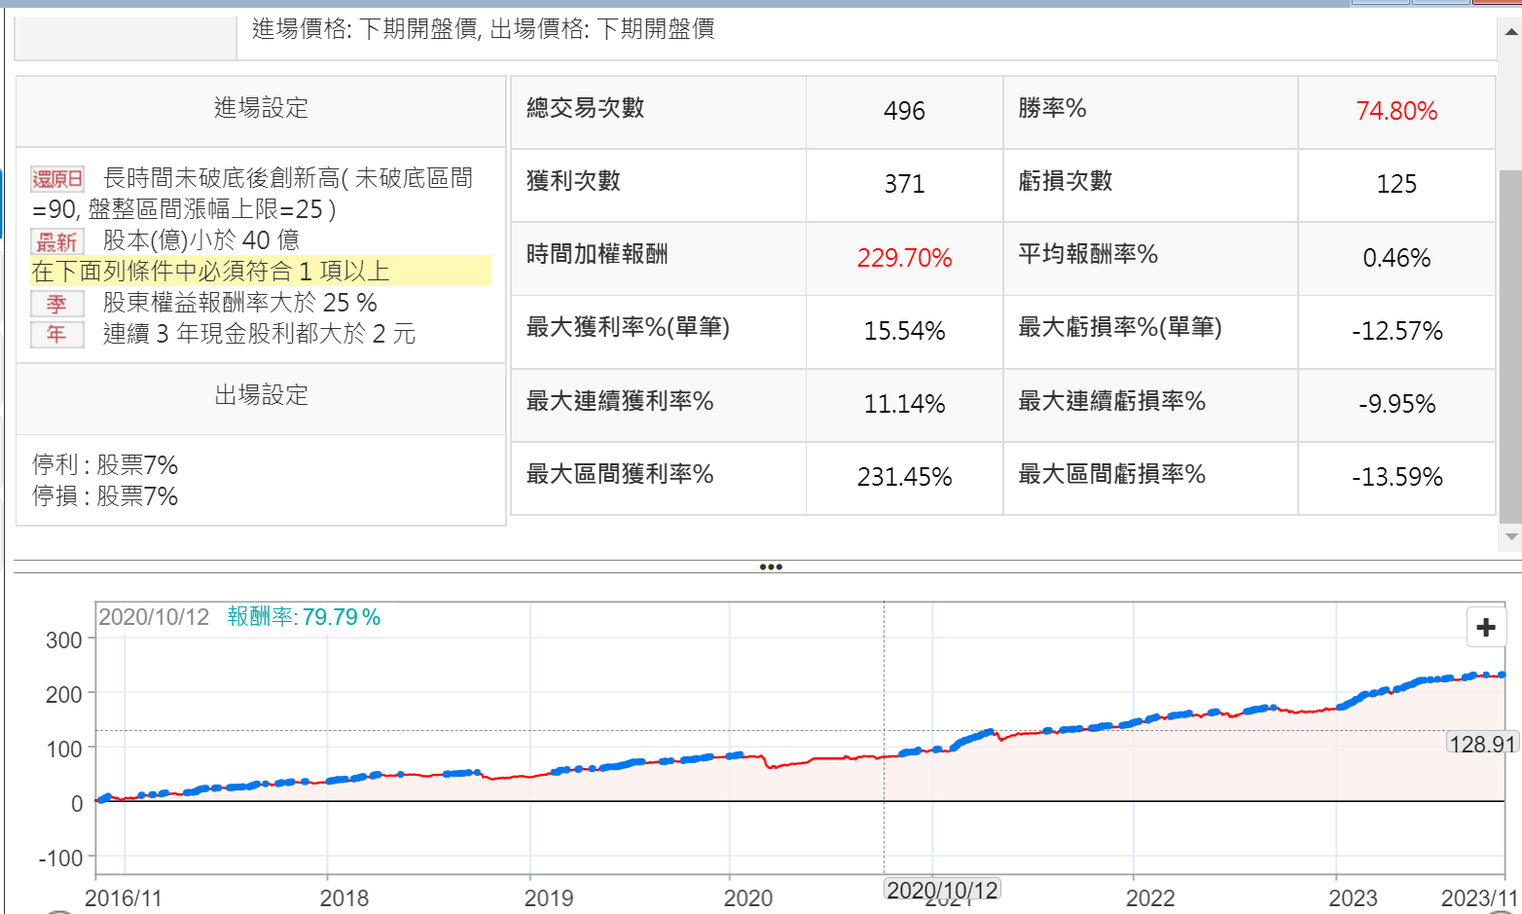Click the 年 badge beside 現金股利 condition
The image size is (1522, 914).
click(x=57, y=335)
